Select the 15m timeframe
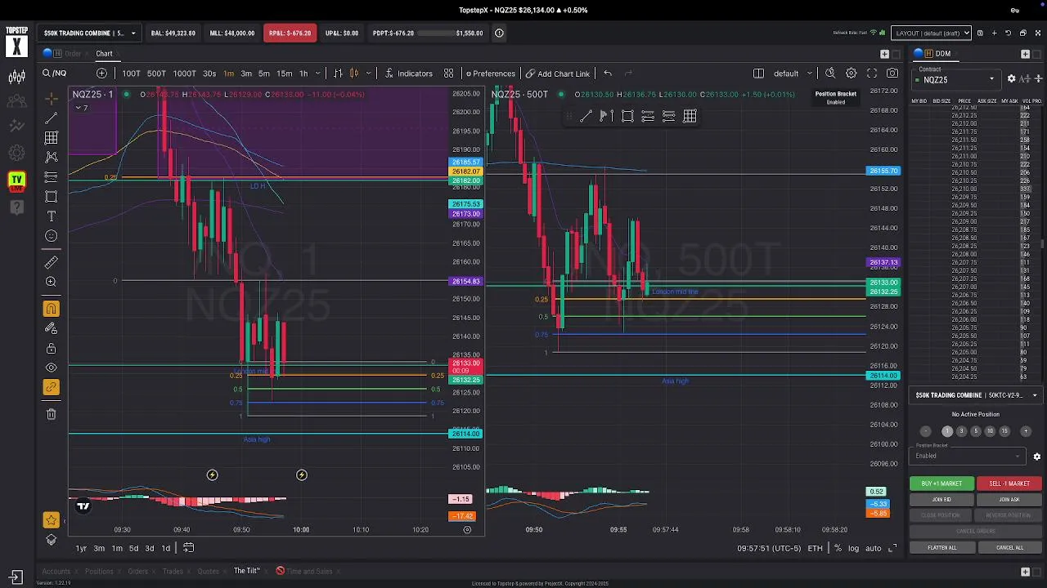The height and width of the screenshot is (588, 1047). click(x=284, y=73)
